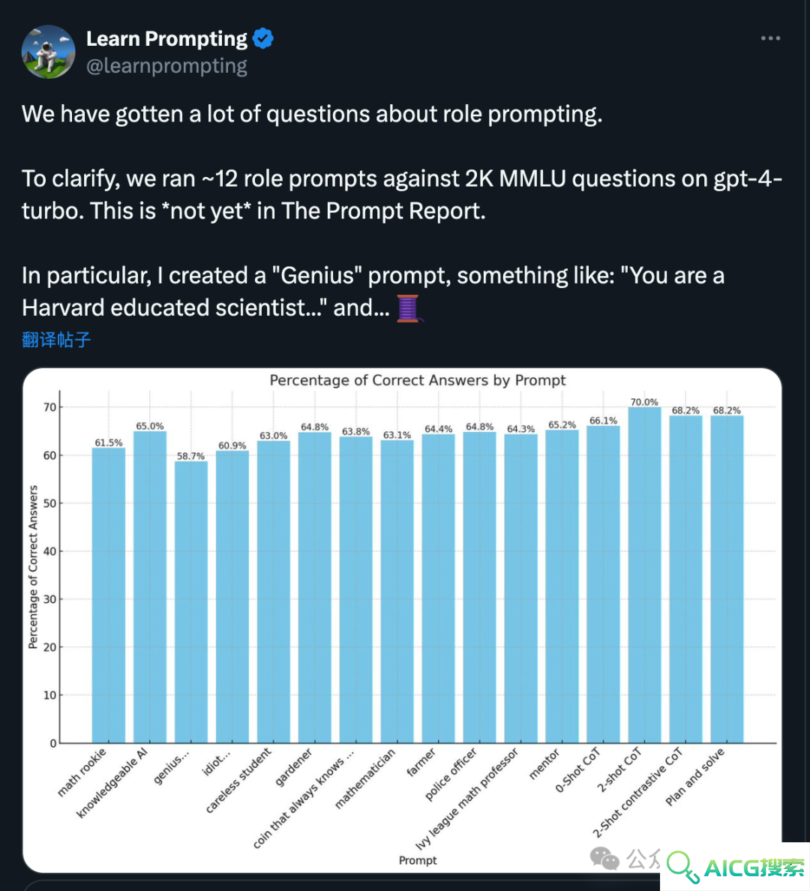Click the Plan and solve 68.2% bar

727,580
